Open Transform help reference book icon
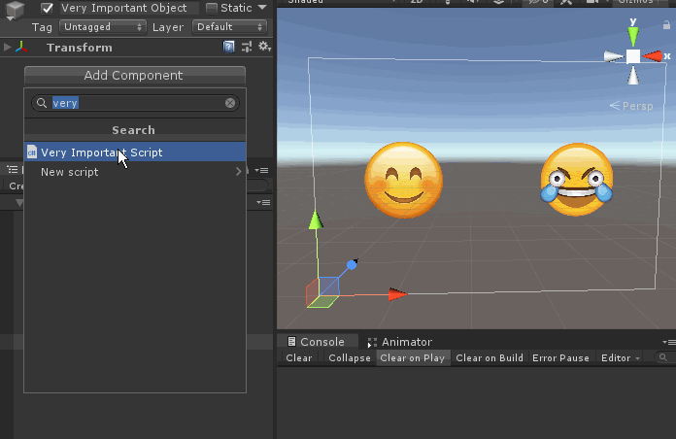The height and width of the screenshot is (439, 676). click(228, 47)
